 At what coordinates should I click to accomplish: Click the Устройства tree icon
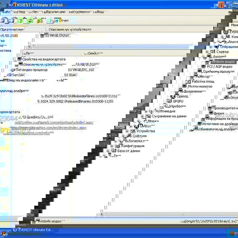(133, 131)
